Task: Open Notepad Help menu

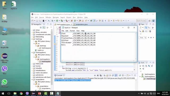Action: click(x=83, y=31)
